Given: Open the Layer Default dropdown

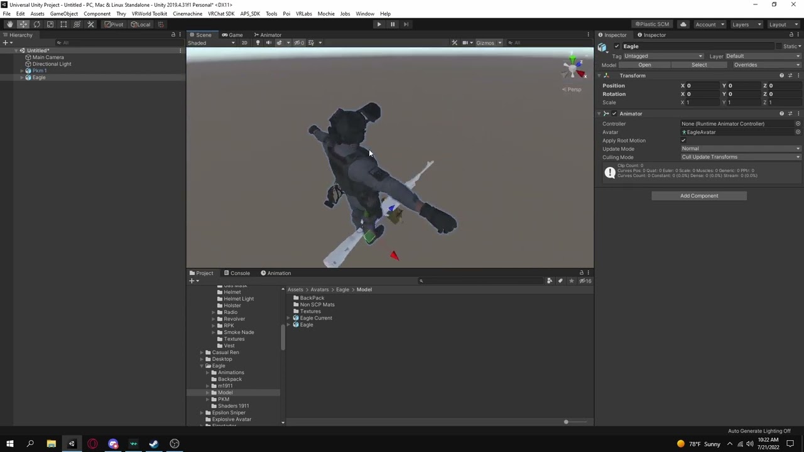Looking at the screenshot, I should pos(763,56).
